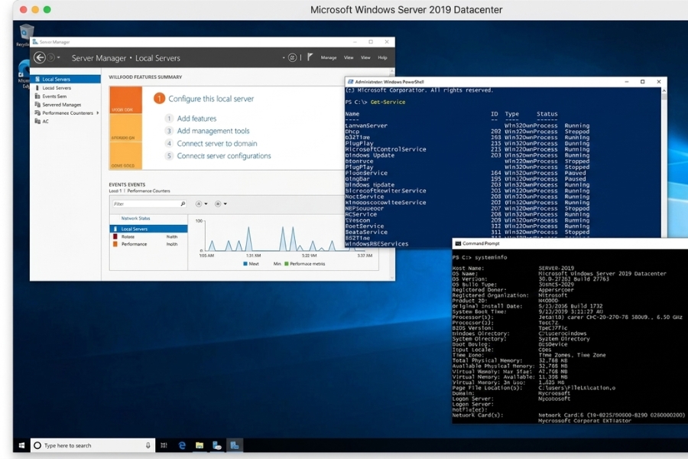The width and height of the screenshot is (688, 459).
Task: Click the highlighted Server Manager taskbar icon
Action: coord(235,445)
